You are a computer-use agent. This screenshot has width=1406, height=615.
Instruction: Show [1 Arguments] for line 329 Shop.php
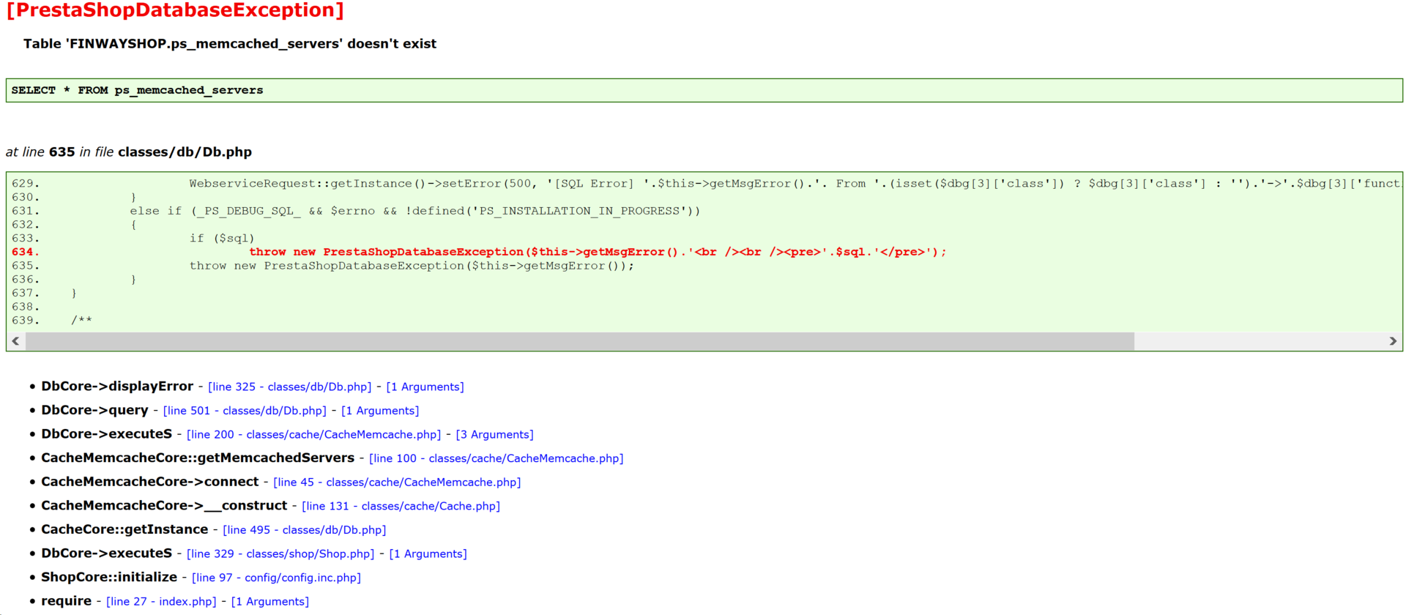[x=428, y=553]
